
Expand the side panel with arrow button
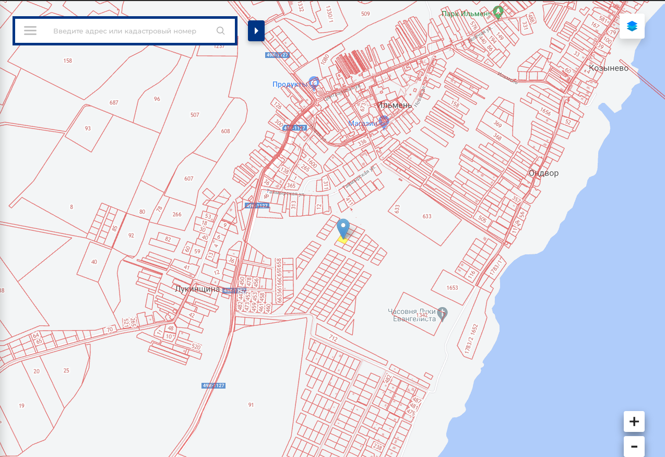click(x=256, y=31)
